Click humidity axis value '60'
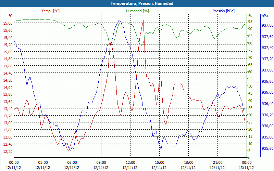 250,72
